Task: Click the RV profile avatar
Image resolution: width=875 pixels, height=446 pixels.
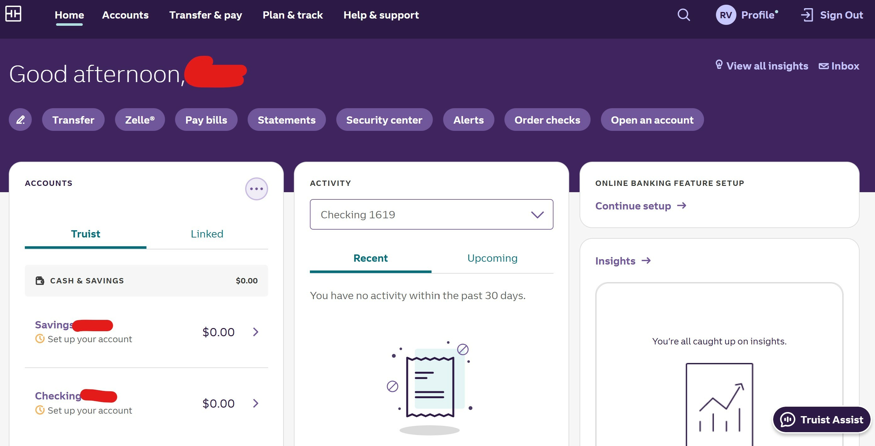Action: [725, 15]
